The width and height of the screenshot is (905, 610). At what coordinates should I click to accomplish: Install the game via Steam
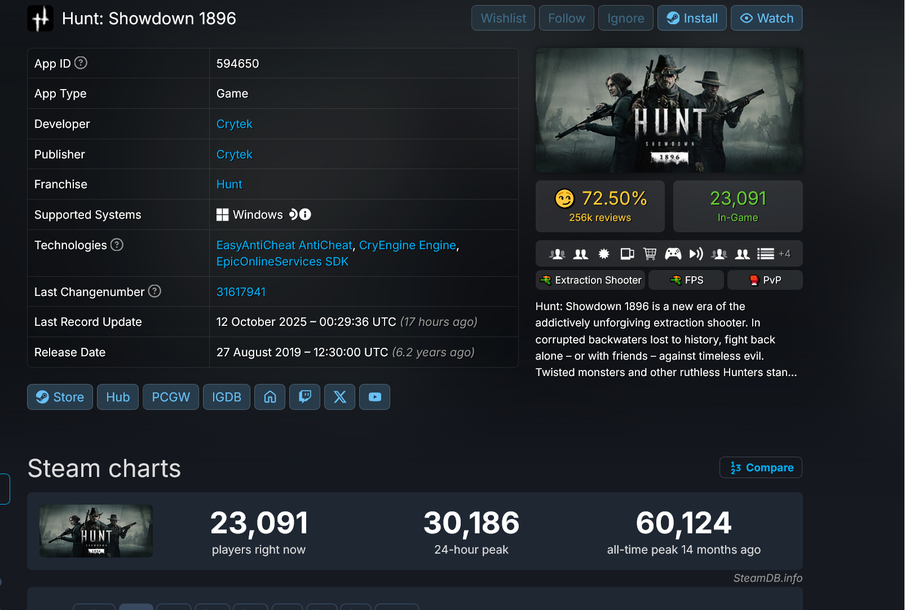(692, 18)
